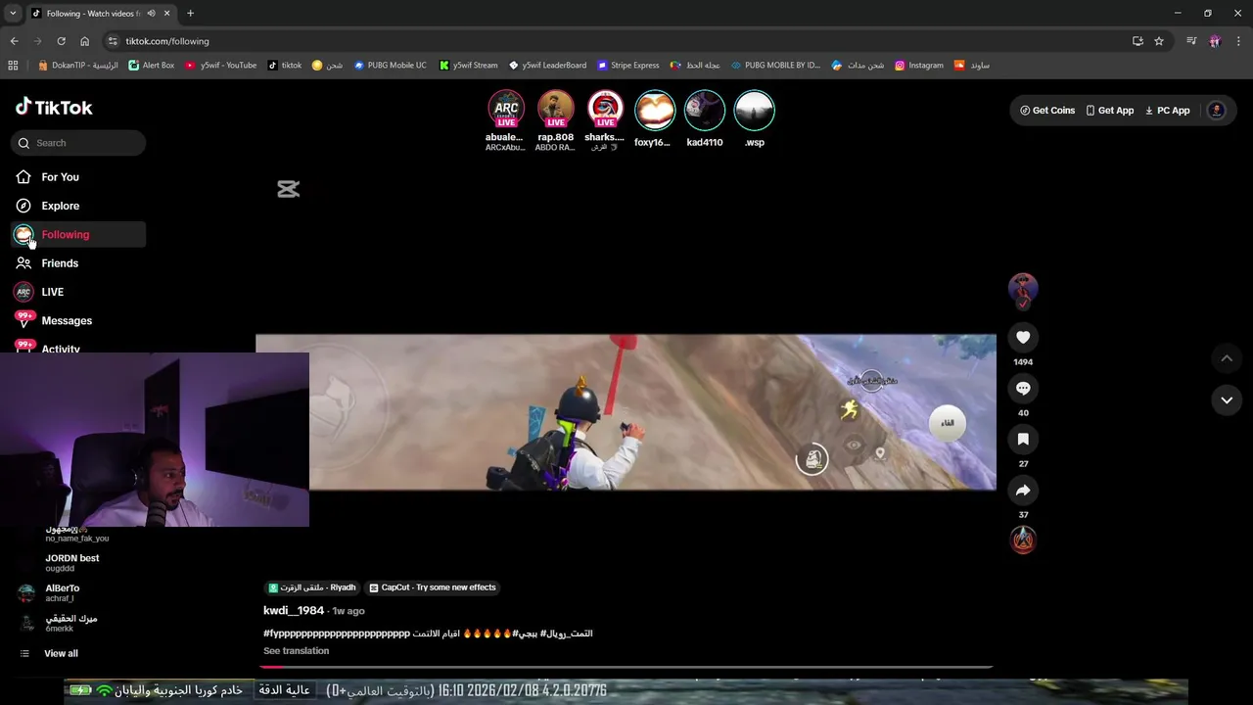Open y5wif Stream bookmark
Screen dimensions: 1253x705
coord(468,66)
